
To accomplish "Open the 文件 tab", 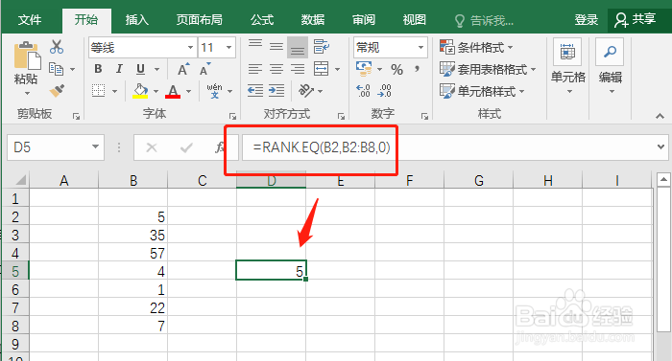I will pos(30,20).
